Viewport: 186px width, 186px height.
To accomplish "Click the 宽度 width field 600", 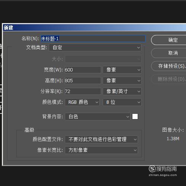I will [x=83, y=70].
